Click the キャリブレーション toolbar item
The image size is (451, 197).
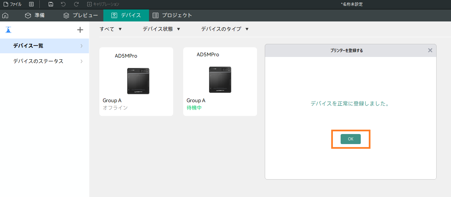103,4
